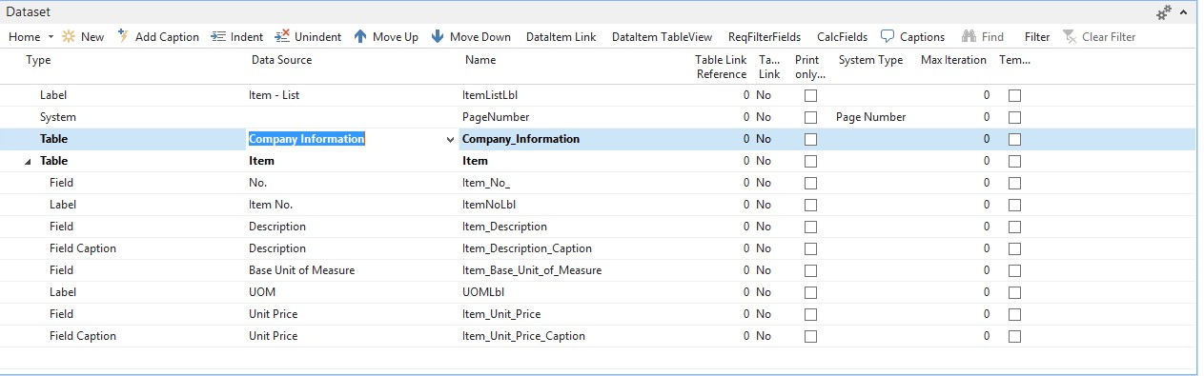Click the Indent icon
This screenshot has height=376, width=1204.
pos(217,36)
